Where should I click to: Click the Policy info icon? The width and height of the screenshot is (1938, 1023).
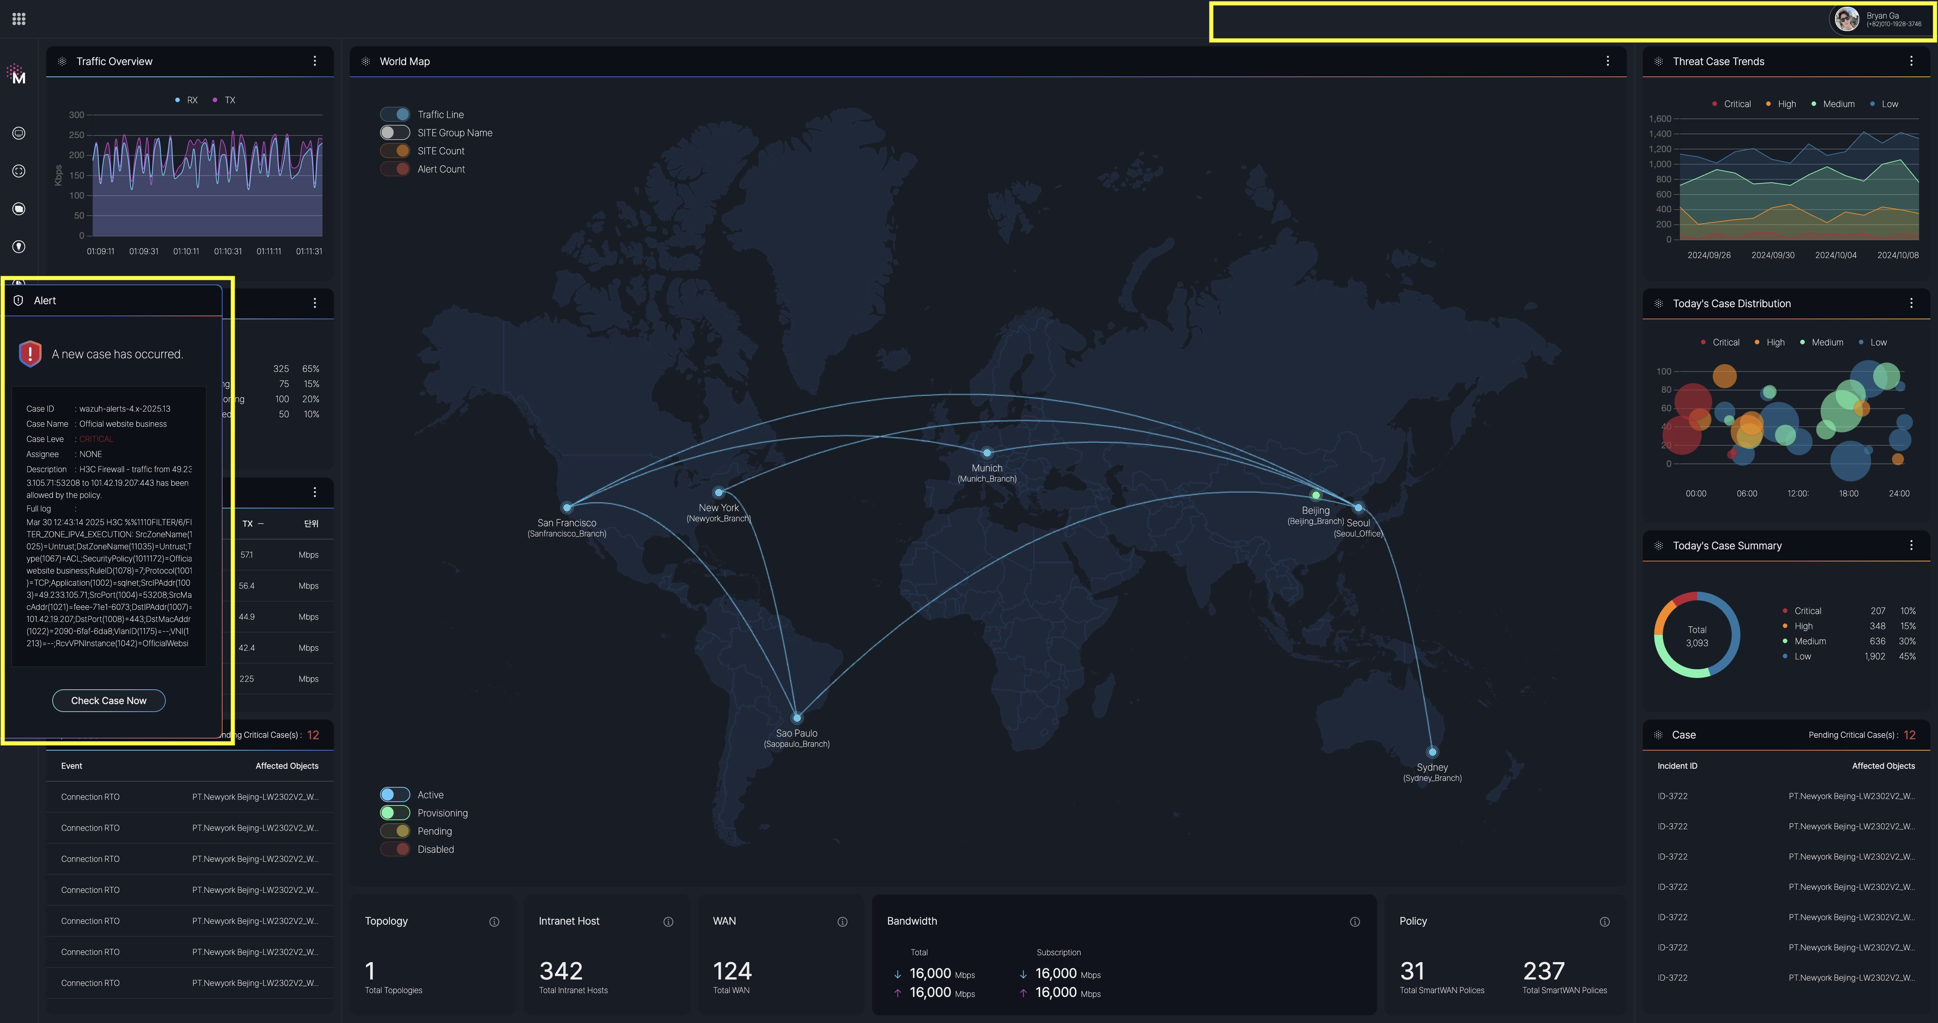(x=1604, y=922)
